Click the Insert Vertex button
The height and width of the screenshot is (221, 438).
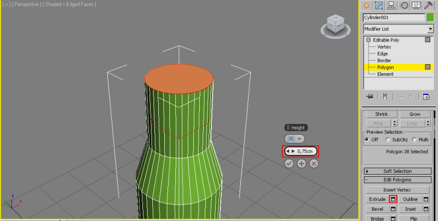tap(397, 190)
